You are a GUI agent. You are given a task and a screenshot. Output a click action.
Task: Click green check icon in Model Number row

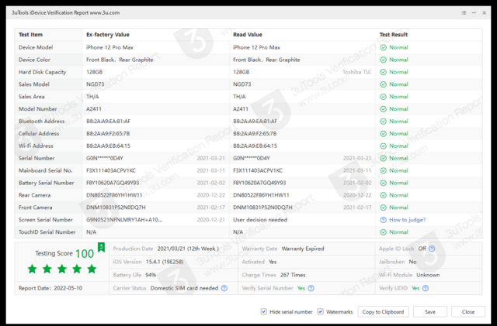(383, 109)
